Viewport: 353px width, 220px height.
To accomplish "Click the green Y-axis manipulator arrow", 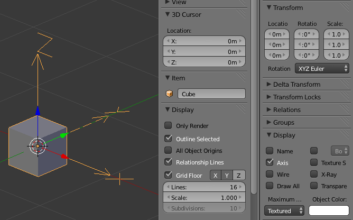I will (63, 136).
